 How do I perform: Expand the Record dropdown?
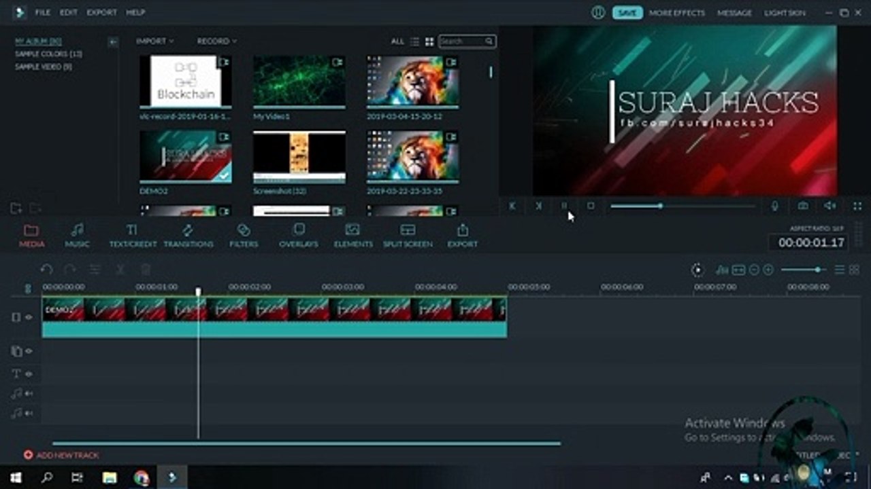217,41
